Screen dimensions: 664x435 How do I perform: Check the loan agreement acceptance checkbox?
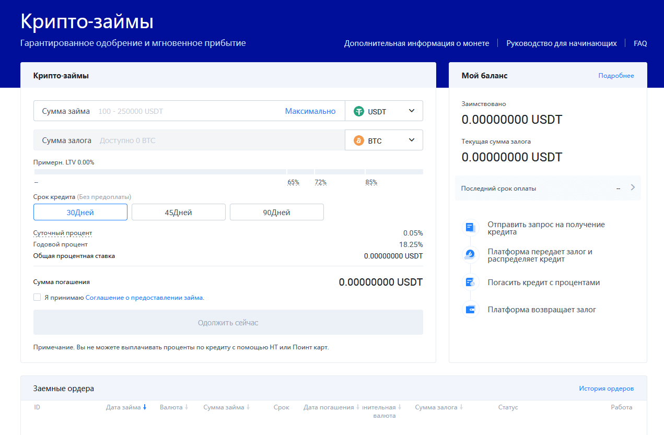[x=37, y=297]
